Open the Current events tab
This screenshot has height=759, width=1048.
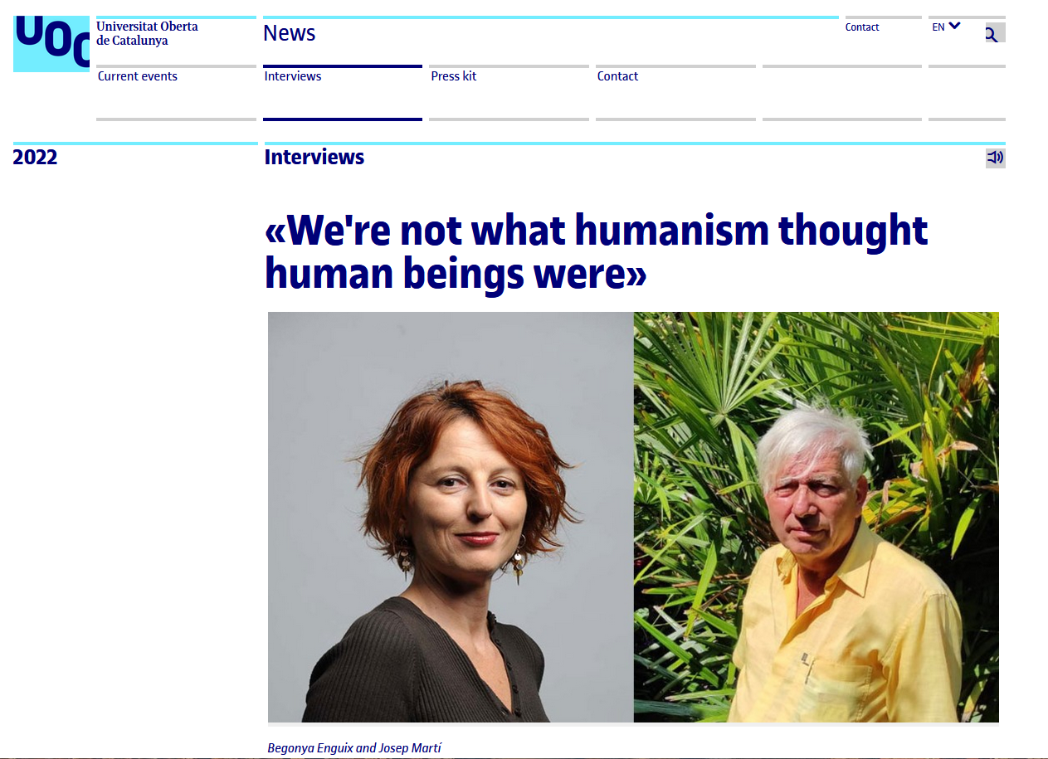coord(138,76)
